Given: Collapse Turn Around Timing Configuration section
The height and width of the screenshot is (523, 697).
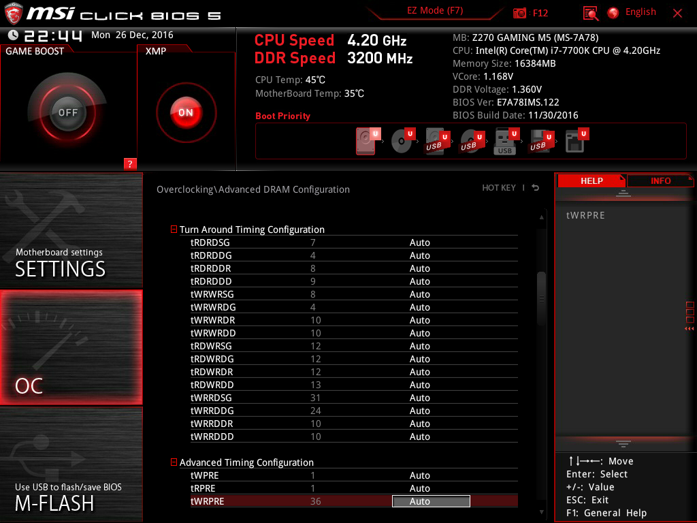Looking at the screenshot, I should (x=174, y=229).
